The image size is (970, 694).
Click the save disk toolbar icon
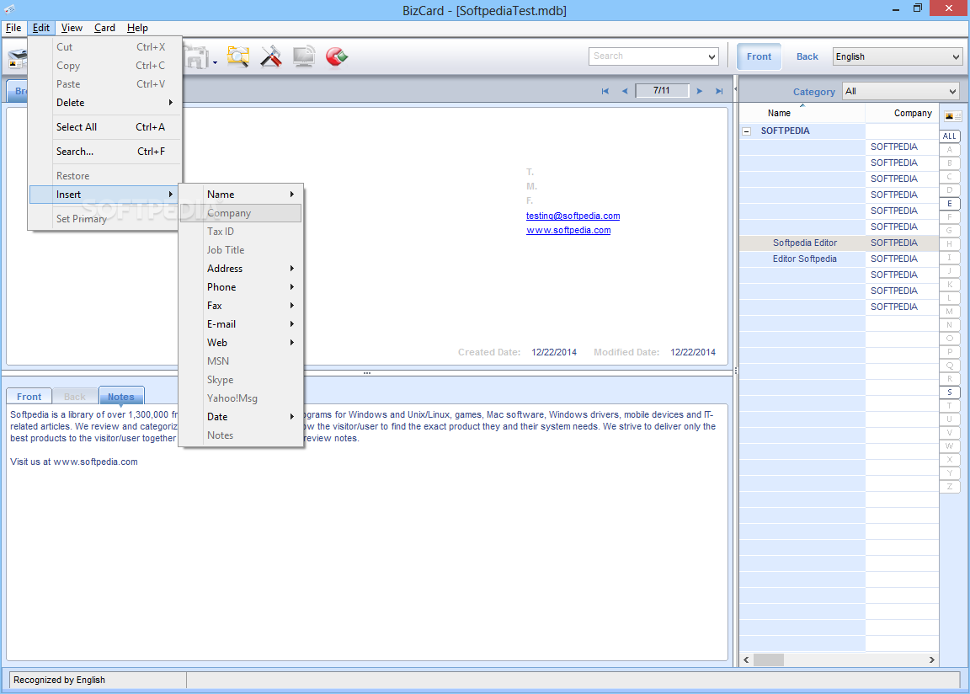[x=197, y=57]
